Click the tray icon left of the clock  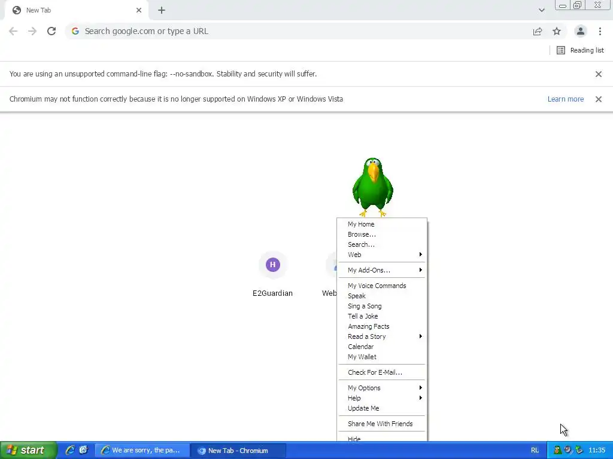(579, 451)
